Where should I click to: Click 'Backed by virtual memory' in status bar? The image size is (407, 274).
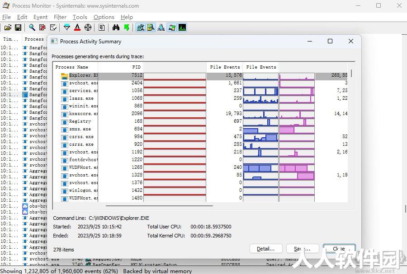[157, 271]
